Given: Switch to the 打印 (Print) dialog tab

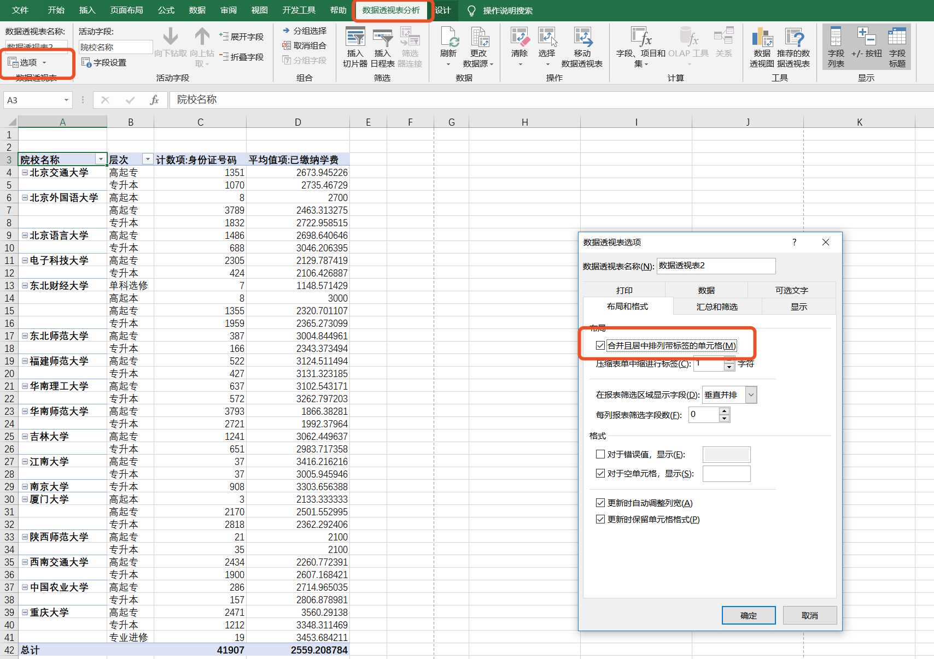Looking at the screenshot, I should click(x=624, y=290).
